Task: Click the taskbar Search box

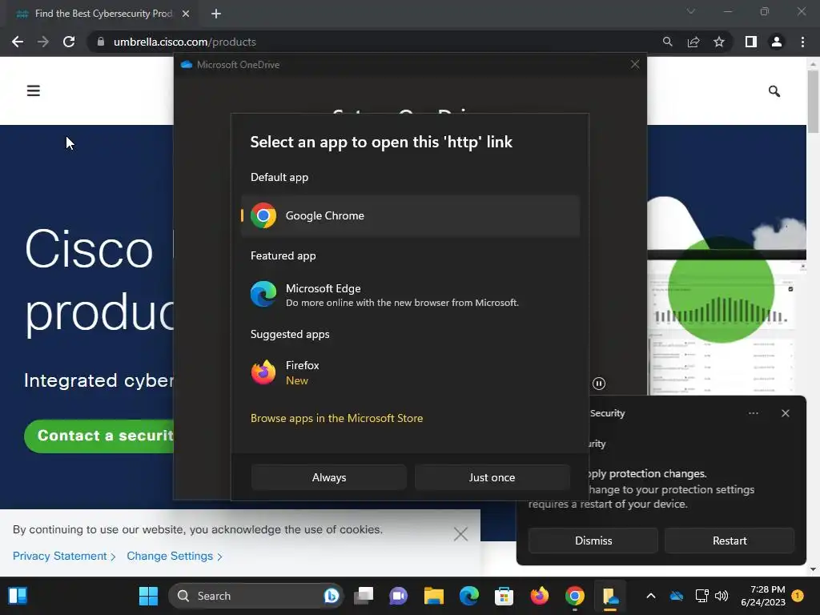Action: pos(255,596)
